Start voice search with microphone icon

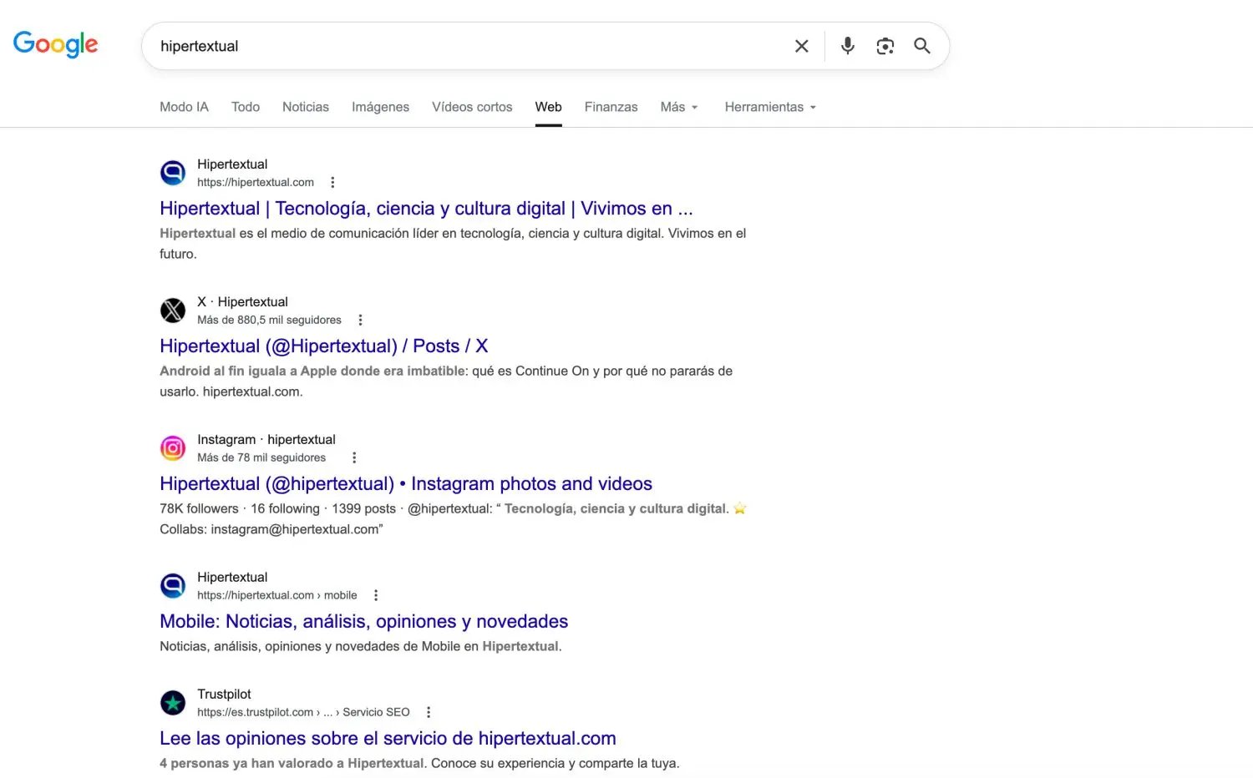tap(847, 46)
